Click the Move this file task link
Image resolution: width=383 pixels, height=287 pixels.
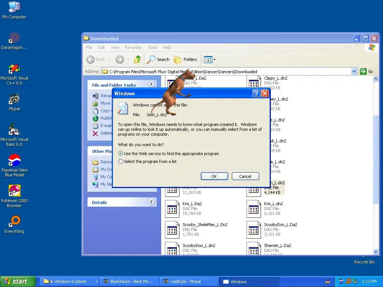(x=102, y=103)
